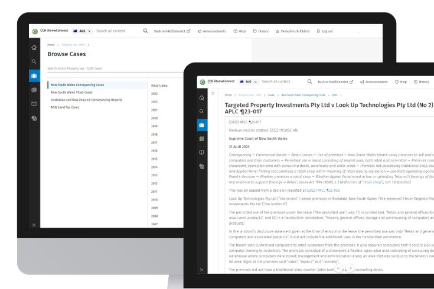Image resolution: width=434 pixels, height=289 pixels.
Task: Expand the bottom-left sidebar chevrons on the front laptop
Action: point(202,270)
